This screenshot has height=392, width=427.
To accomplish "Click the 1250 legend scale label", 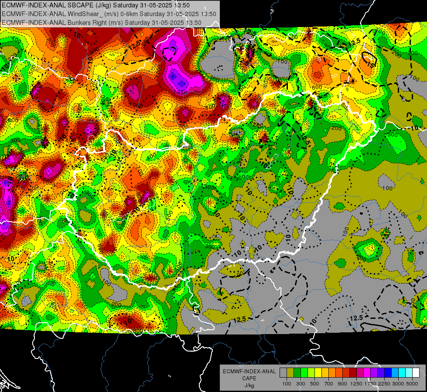I will point(356,384).
